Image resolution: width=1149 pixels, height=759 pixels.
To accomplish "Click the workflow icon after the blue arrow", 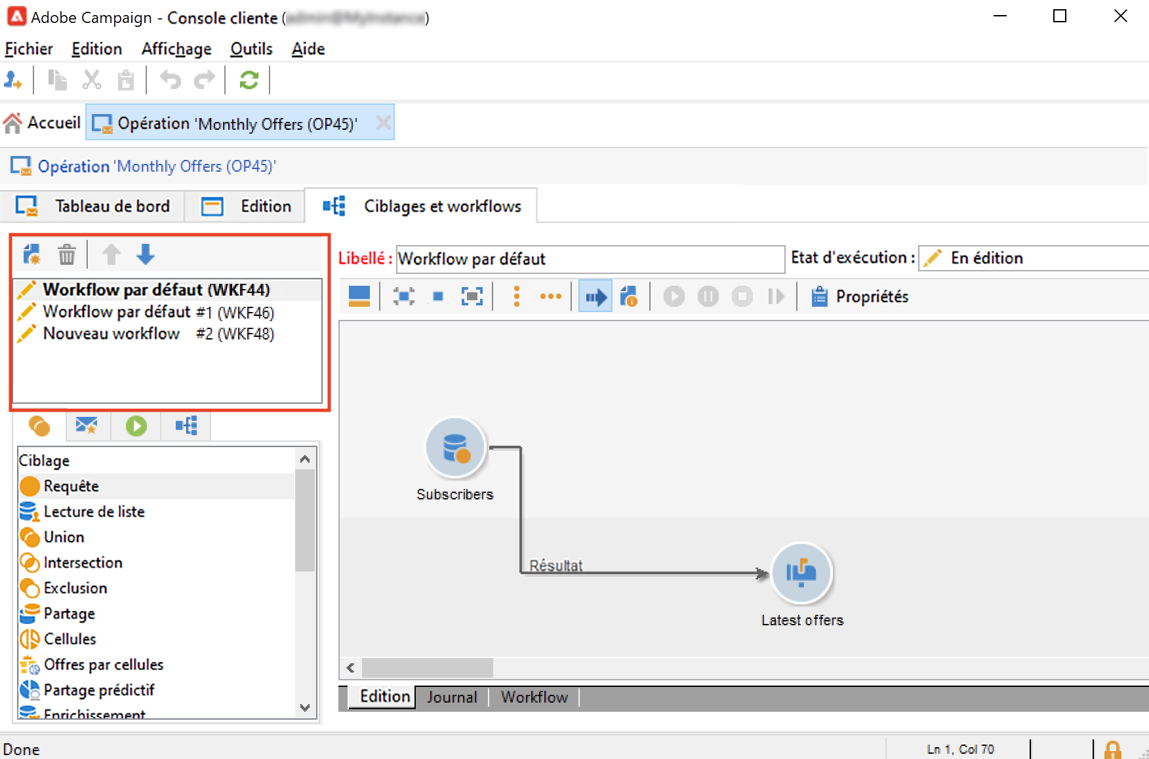I will tap(630, 297).
